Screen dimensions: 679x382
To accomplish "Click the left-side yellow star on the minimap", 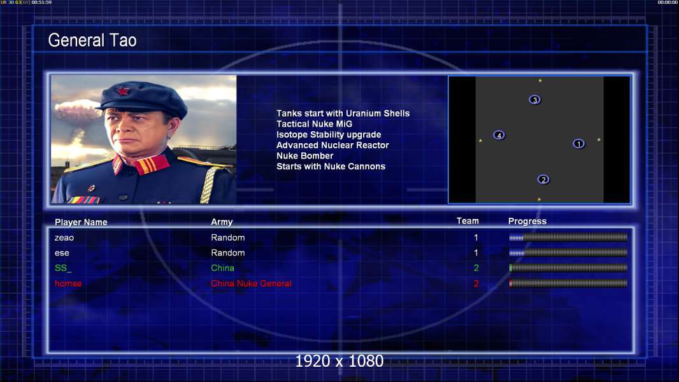I will pos(480,141).
